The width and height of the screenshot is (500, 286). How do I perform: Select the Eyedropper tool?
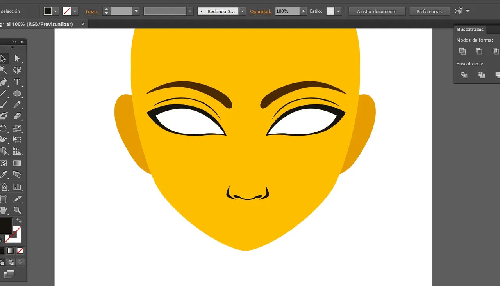(x=3, y=175)
